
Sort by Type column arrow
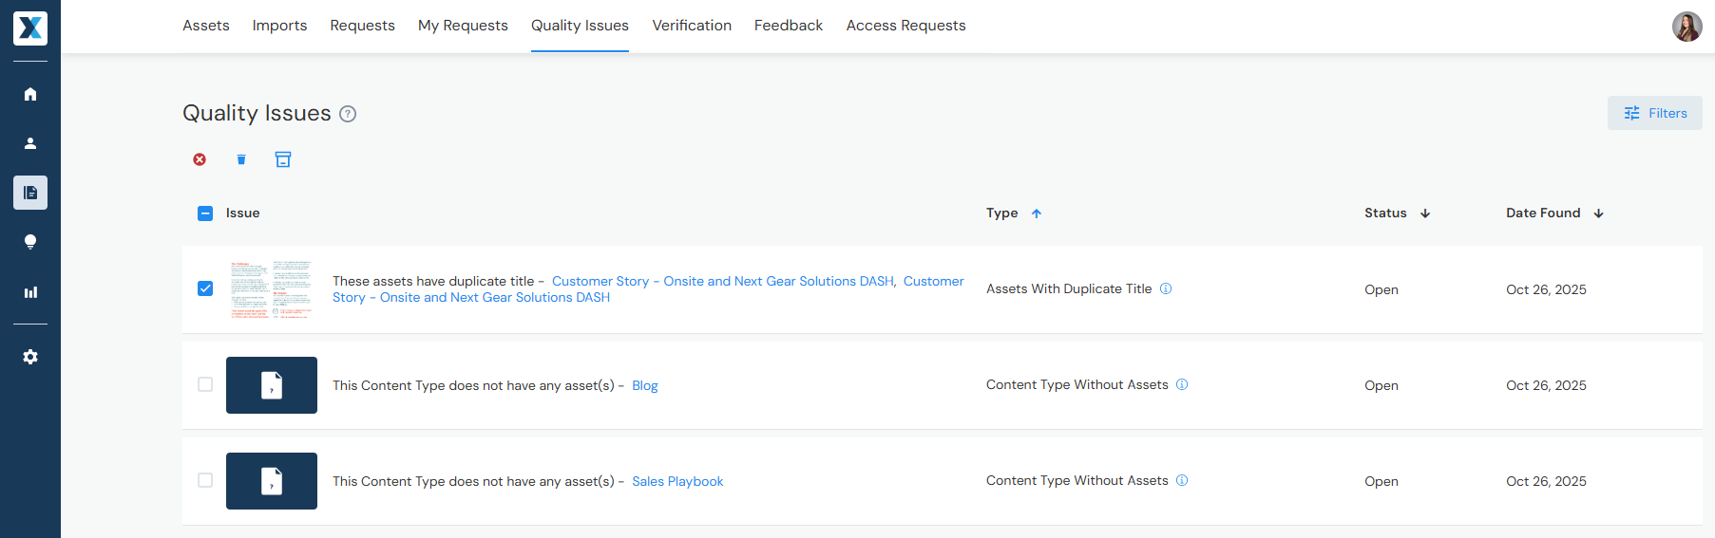(x=1037, y=213)
